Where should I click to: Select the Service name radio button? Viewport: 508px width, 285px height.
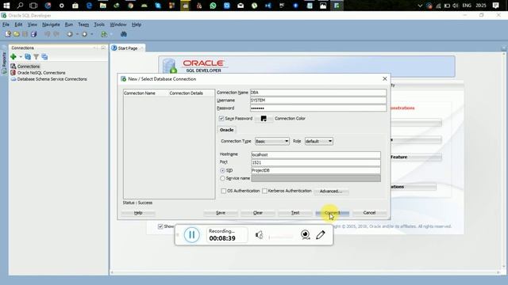point(222,178)
